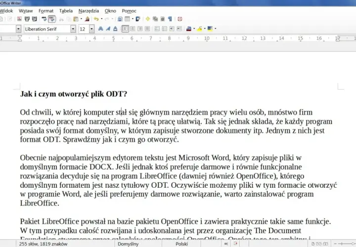Toggle nonprinting characters pilcrow icon

point(170,19)
